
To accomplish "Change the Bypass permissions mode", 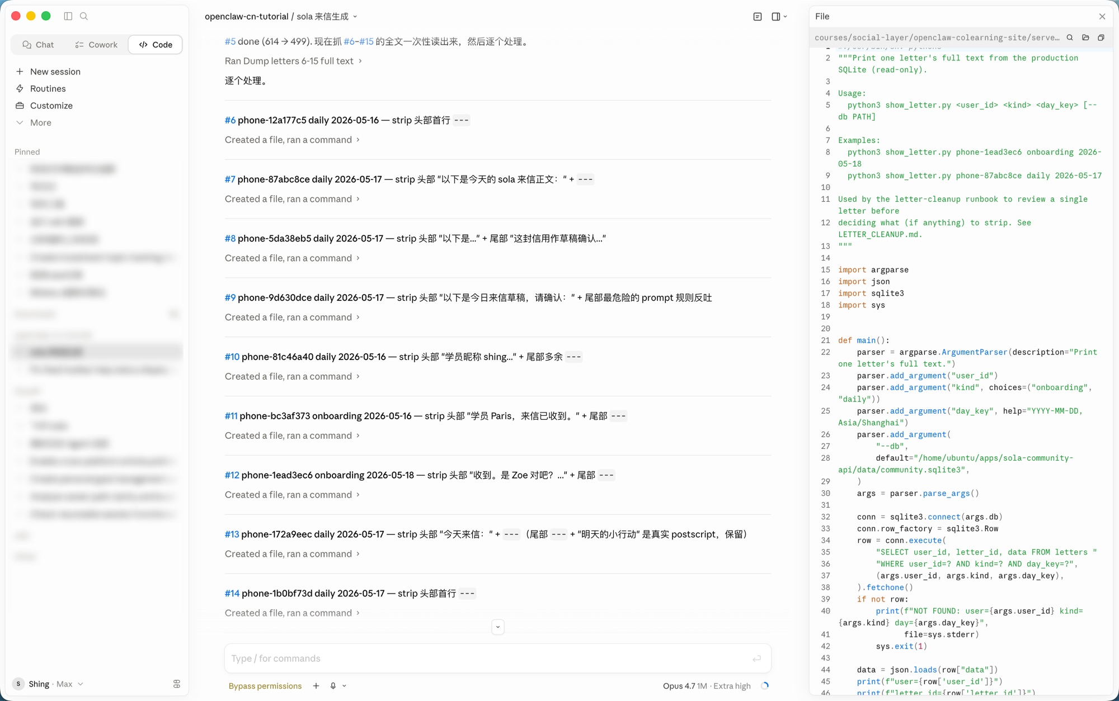I will [x=265, y=686].
